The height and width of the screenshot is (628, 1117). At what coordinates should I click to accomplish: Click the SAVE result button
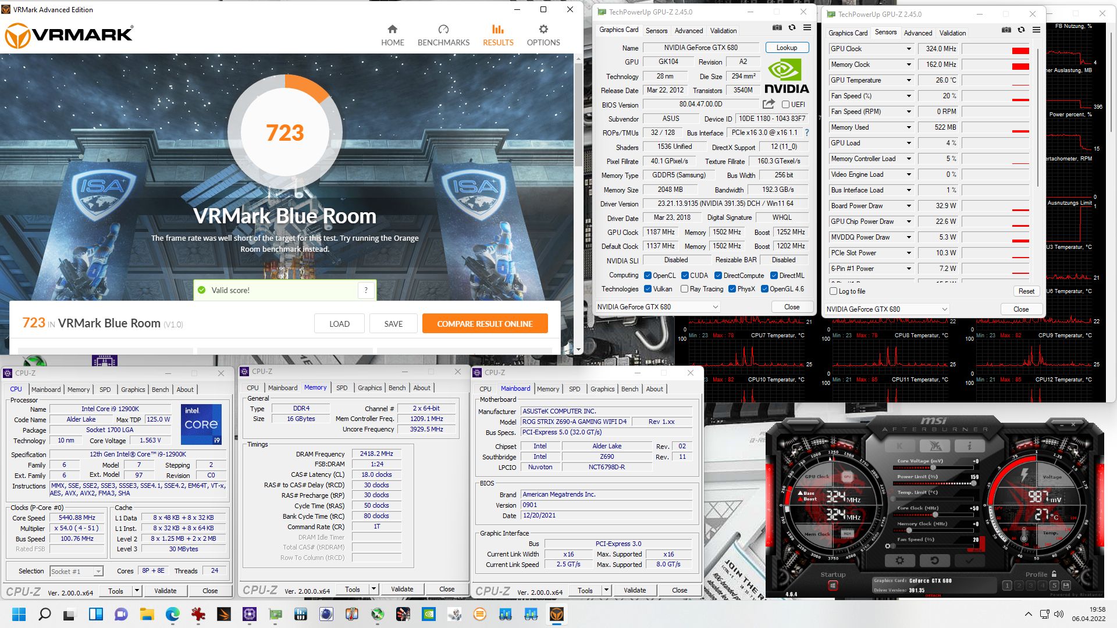click(x=393, y=324)
